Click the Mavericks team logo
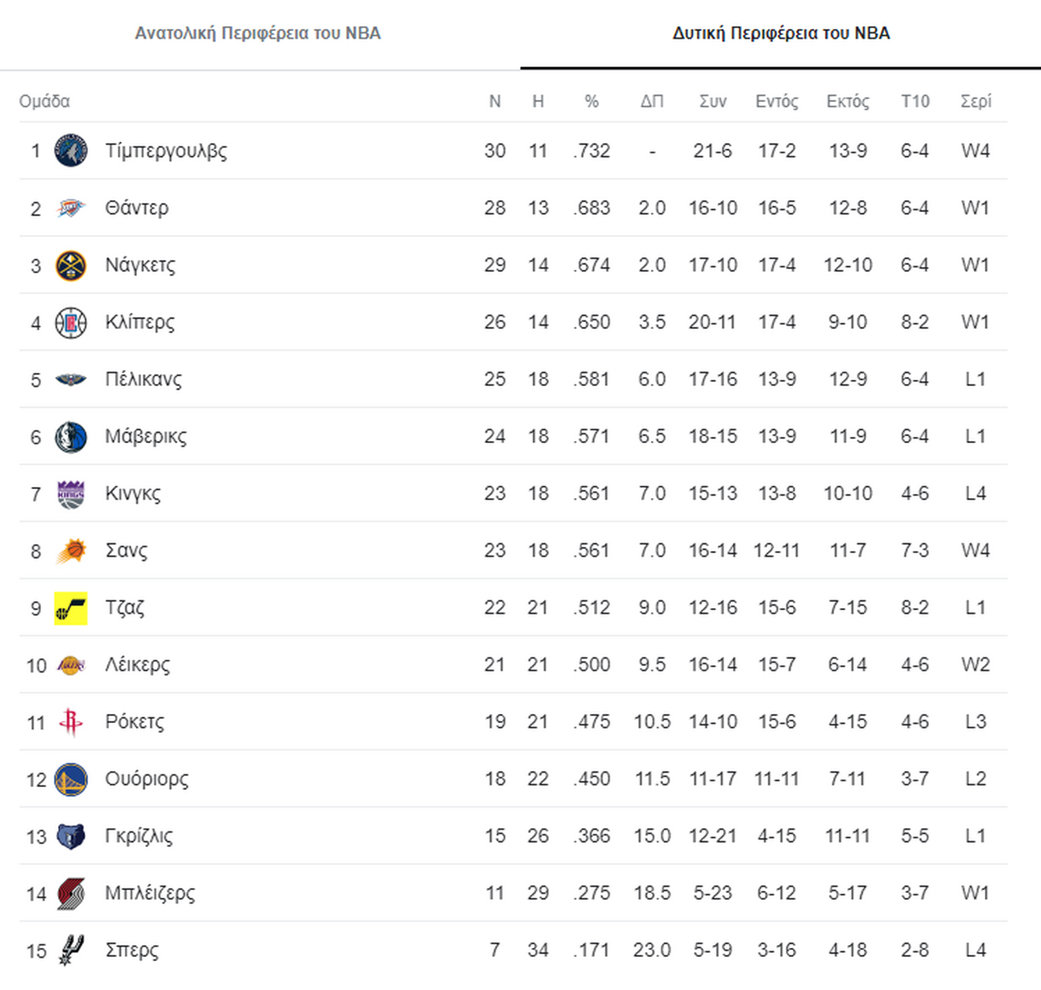 (70, 437)
